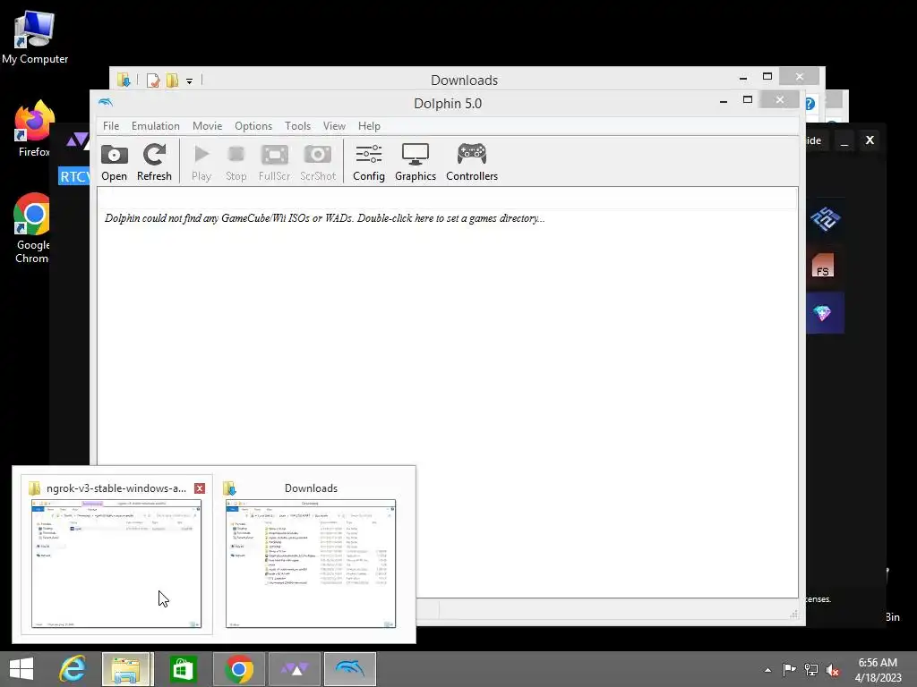This screenshot has width=917, height=687.
Task: Open the network status tray icon
Action: pos(811,670)
